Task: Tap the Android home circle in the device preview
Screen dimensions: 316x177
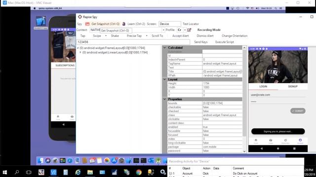Action: pyautogui.click(x=278, y=148)
